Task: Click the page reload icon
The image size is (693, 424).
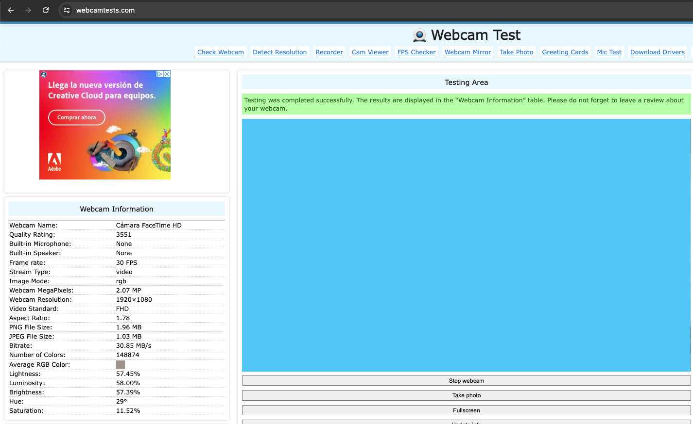Action: point(45,10)
